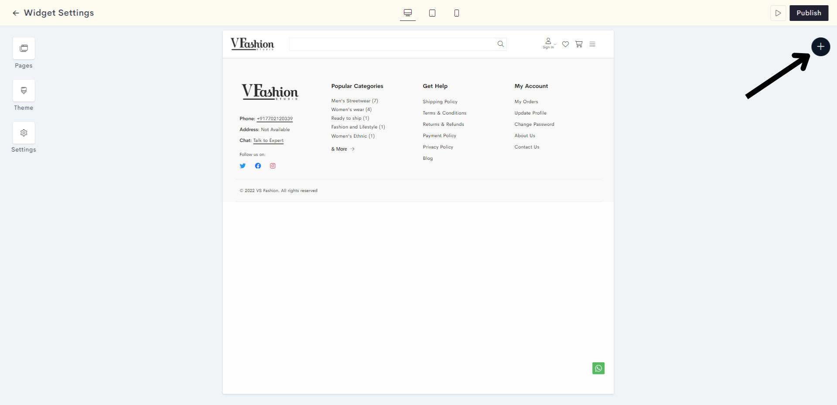Image resolution: width=837 pixels, height=405 pixels.
Task: Click the VFashion logo in header
Action: (252, 44)
